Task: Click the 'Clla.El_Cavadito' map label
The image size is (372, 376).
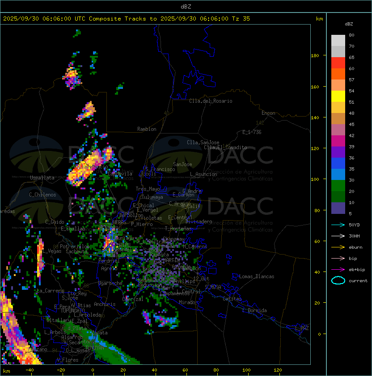Action: point(225,147)
